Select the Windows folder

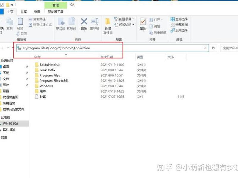46,86
